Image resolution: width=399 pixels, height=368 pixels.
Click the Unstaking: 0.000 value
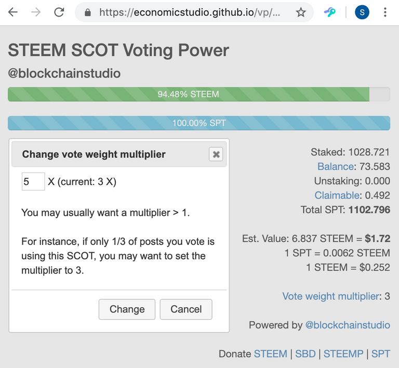(x=352, y=181)
